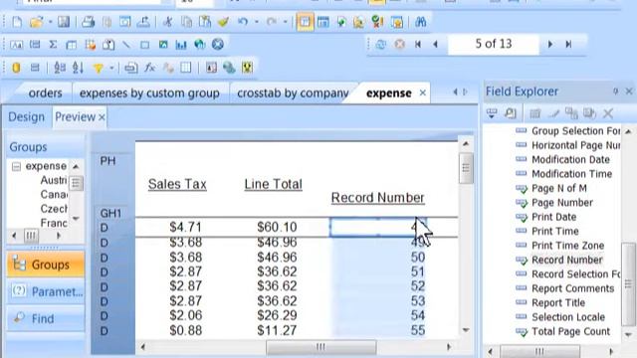Click the Cut scissors icon

pyautogui.click(x=167, y=22)
